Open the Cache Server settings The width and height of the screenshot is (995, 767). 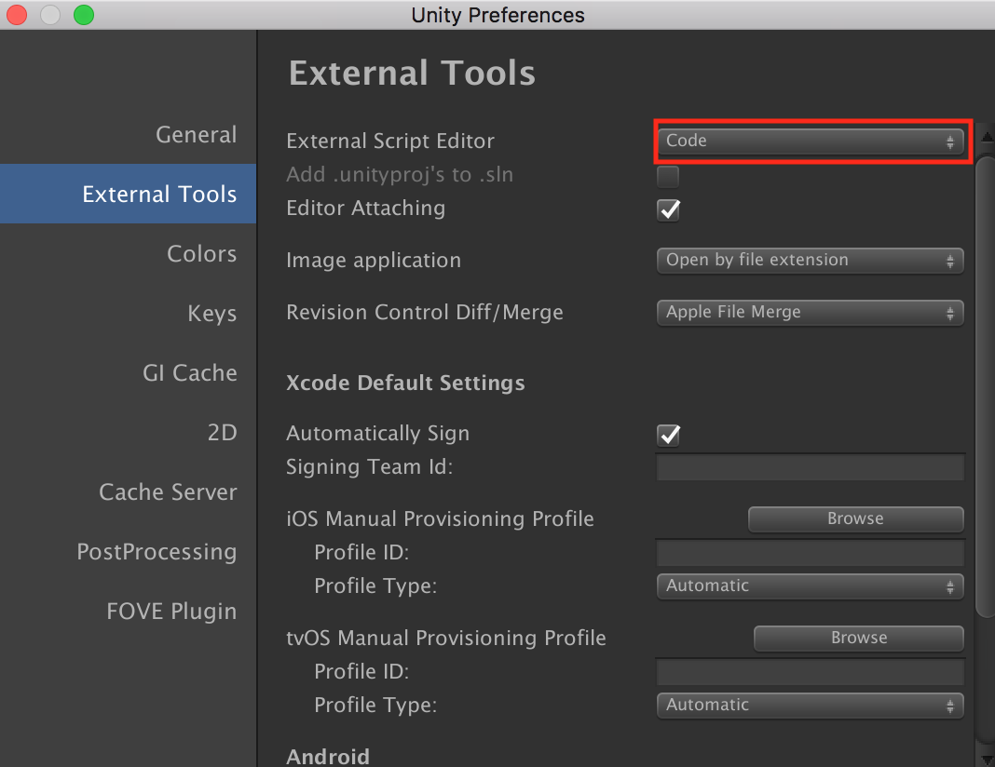(168, 491)
